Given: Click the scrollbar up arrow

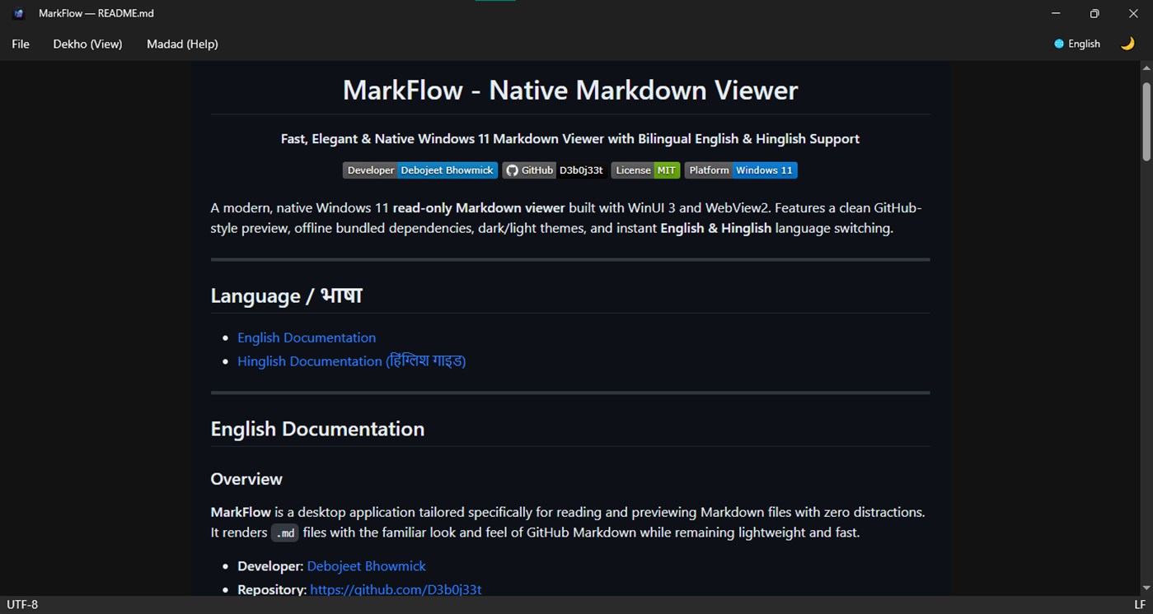Looking at the screenshot, I should [1146, 68].
